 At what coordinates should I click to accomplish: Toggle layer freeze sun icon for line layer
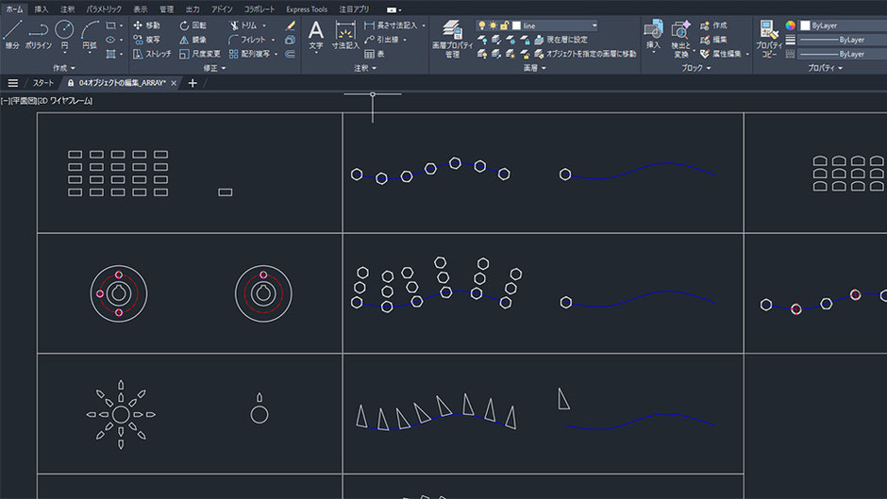pyautogui.click(x=493, y=25)
